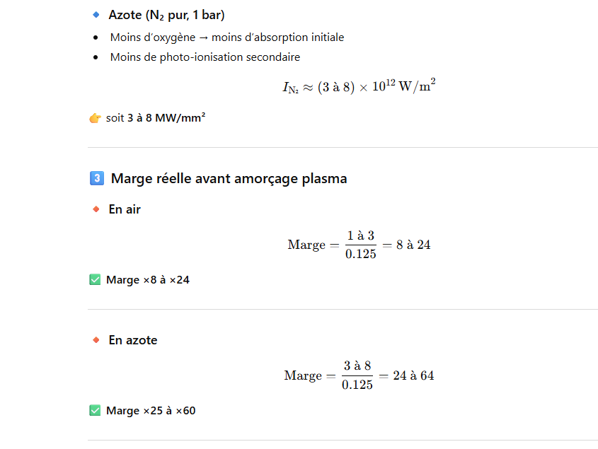Click the line Moins de photo-ionisation secondaire
598x449 pixels.
point(205,57)
